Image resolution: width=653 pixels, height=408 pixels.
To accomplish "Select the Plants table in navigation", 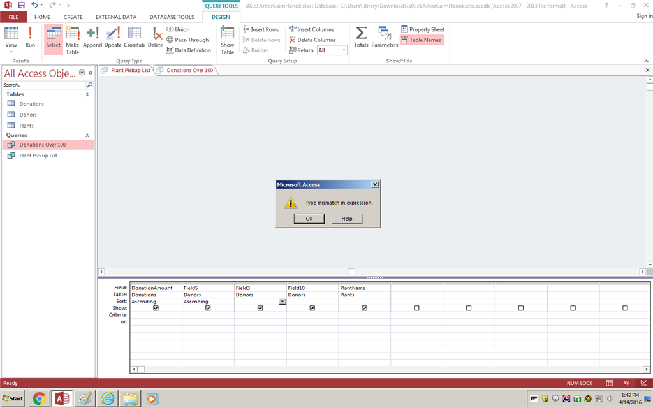I will pos(26,126).
